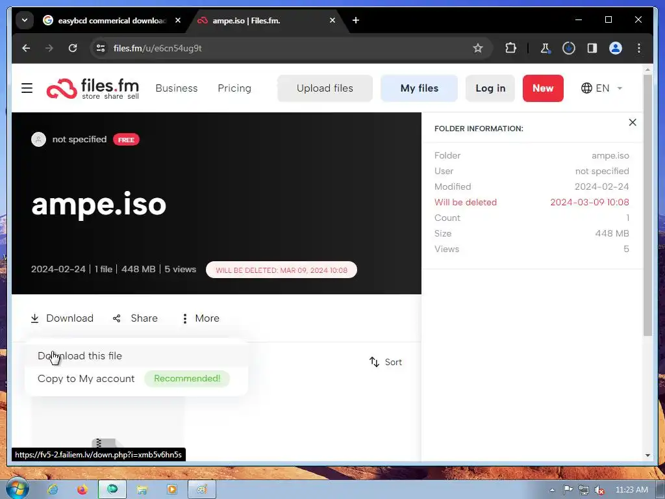Open the Chrome profile avatar
This screenshot has width=665, height=499.
(x=616, y=48)
